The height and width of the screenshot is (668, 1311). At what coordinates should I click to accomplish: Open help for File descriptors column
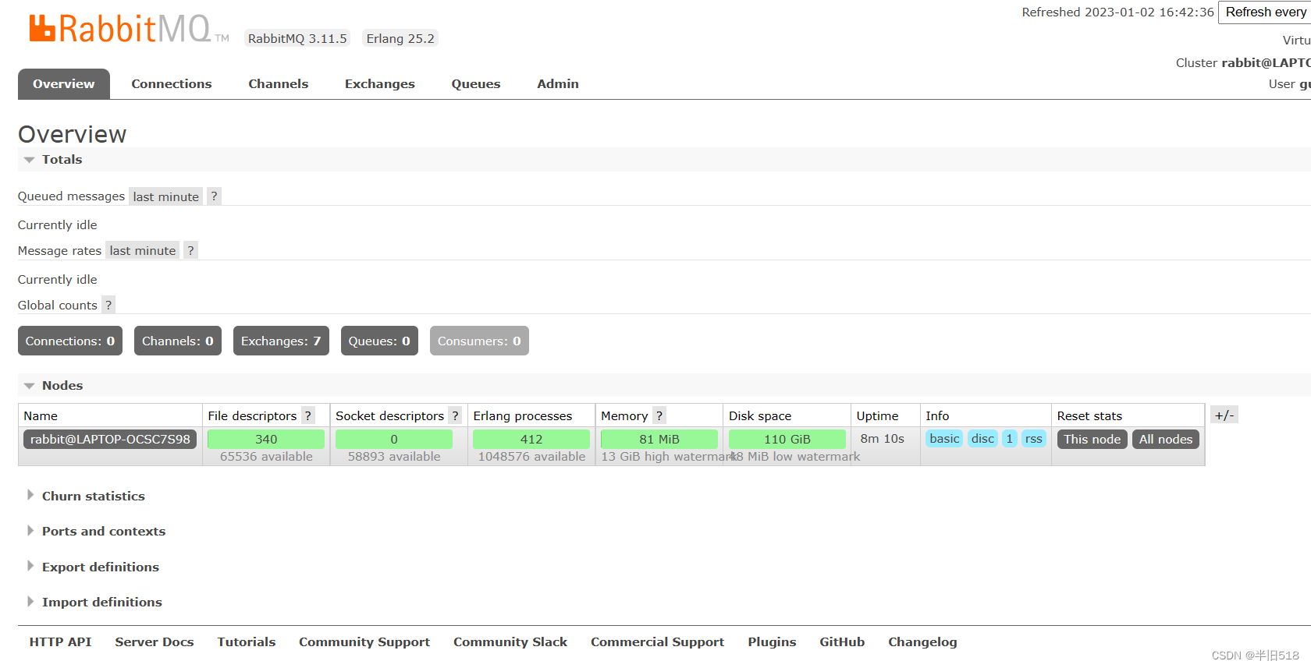point(308,415)
